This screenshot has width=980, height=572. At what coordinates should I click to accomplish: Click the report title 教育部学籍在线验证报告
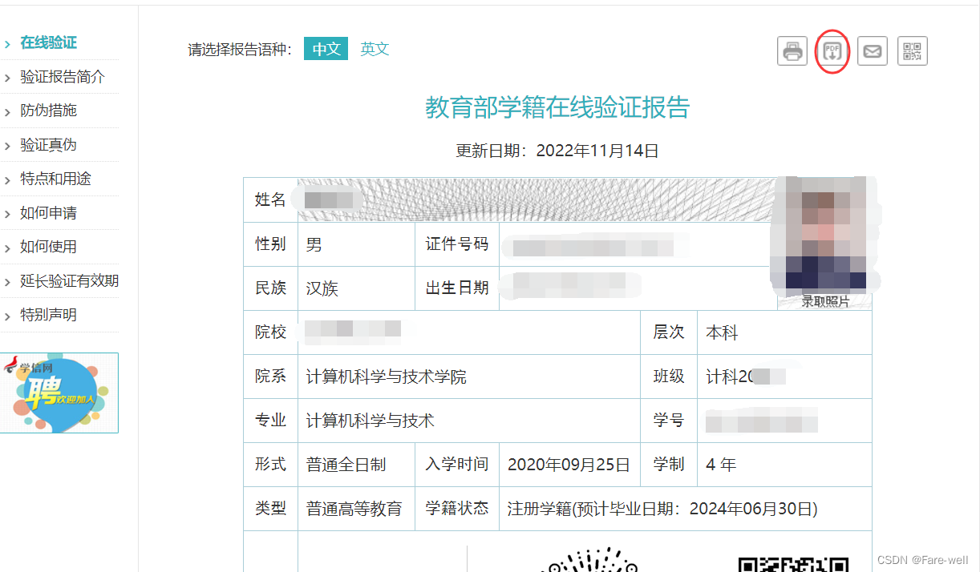click(x=557, y=107)
